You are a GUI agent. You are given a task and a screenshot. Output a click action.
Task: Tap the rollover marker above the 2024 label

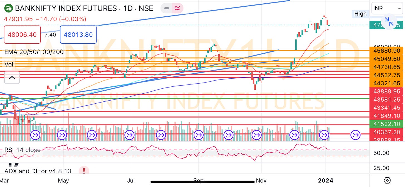(324, 135)
